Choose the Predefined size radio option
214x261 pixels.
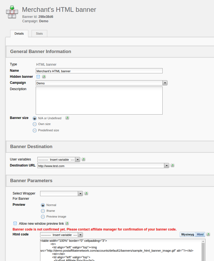click(35, 130)
